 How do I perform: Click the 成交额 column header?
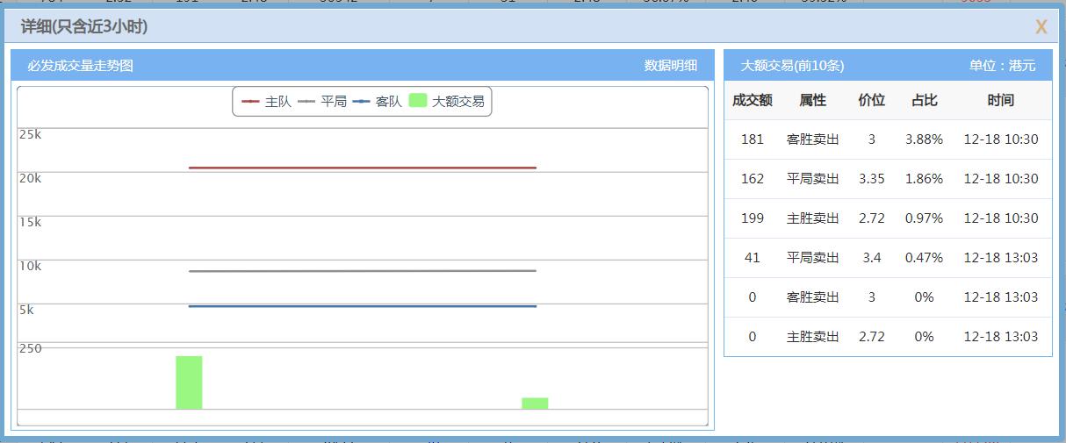(x=753, y=100)
